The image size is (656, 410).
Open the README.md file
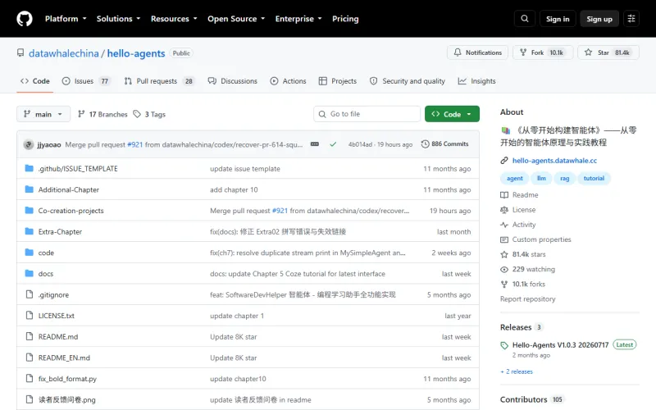(x=58, y=336)
